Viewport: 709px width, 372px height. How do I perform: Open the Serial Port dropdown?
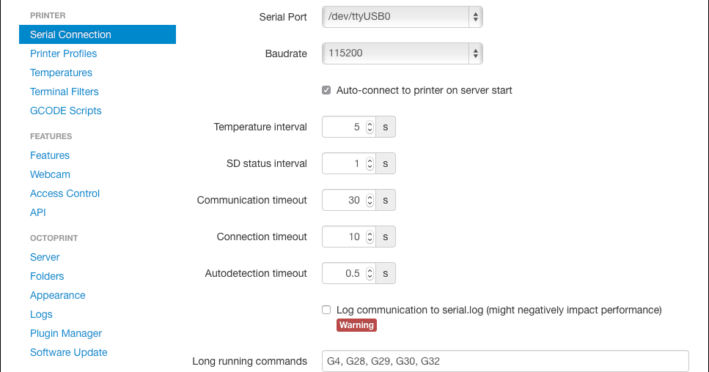coord(402,17)
